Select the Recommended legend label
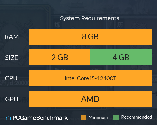 pos(137,117)
